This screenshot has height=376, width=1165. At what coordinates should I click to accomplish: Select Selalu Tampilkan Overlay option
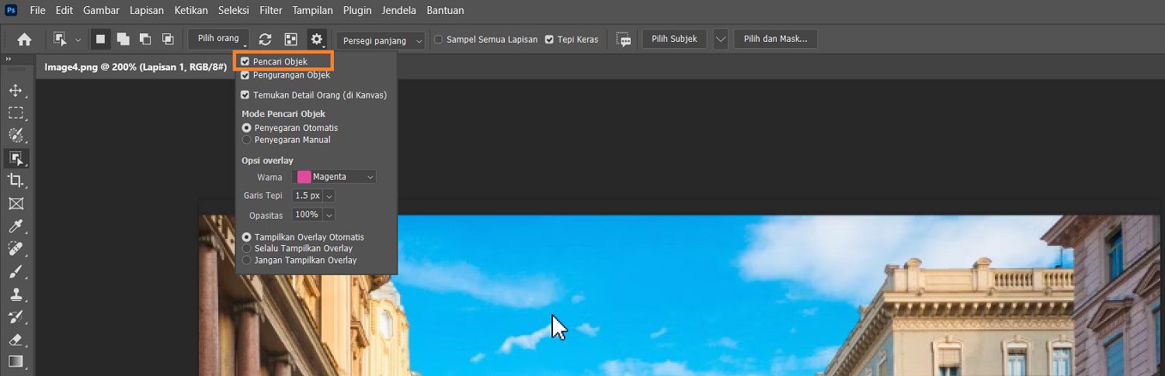pyautogui.click(x=247, y=249)
